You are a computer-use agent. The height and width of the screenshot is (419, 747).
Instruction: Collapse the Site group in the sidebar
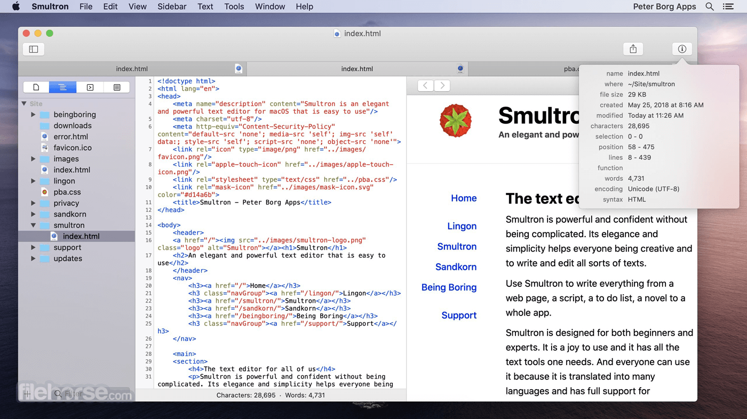pos(24,103)
